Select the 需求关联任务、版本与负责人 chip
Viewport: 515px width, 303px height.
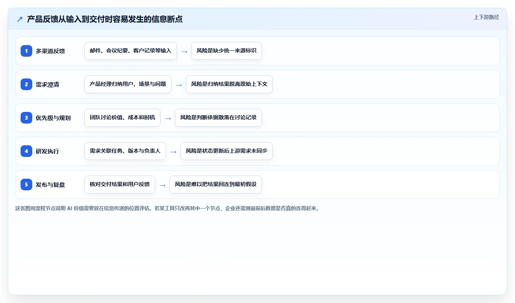click(x=125, y=151)
